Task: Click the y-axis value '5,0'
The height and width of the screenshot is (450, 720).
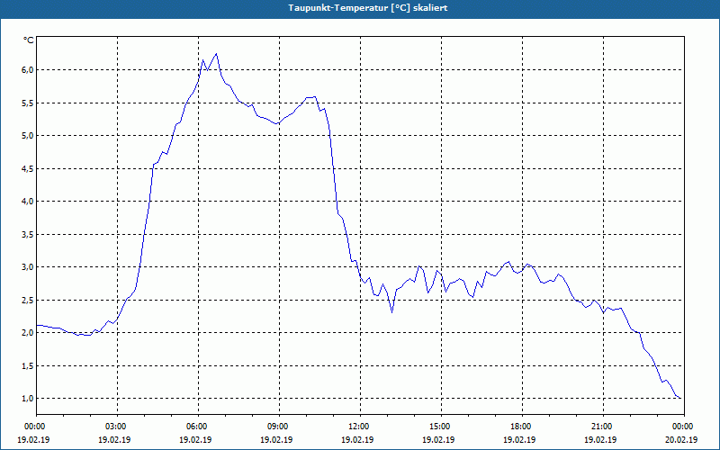Action: tap(28, 136)
